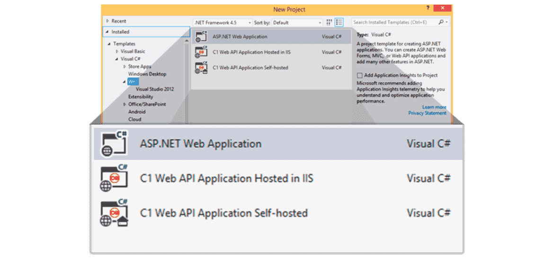Open the .NET Framework 4.5 dropdown
This screenshot has width=554, height=260.
[x=223, y=23]
